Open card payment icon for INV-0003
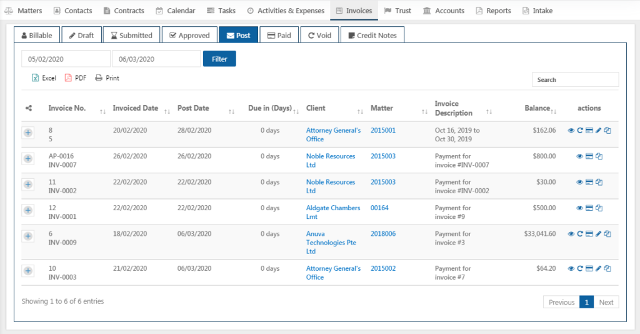The image size is (640, 334). pos(589,269)
